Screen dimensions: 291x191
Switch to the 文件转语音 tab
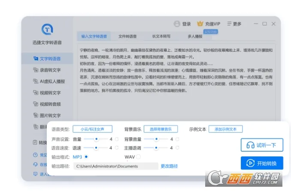pos(127,36)
